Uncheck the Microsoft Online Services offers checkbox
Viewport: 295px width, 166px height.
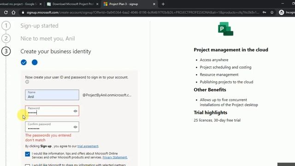pyautogui.click(x=28, y=154)
